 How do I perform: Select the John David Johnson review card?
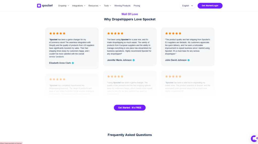[x=188, y=47]
